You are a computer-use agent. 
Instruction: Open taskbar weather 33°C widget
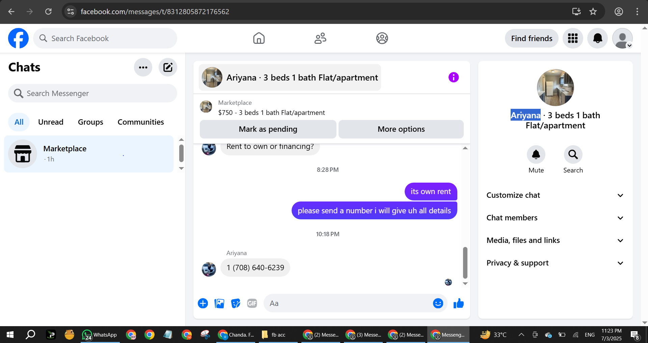tap(494, 335)
